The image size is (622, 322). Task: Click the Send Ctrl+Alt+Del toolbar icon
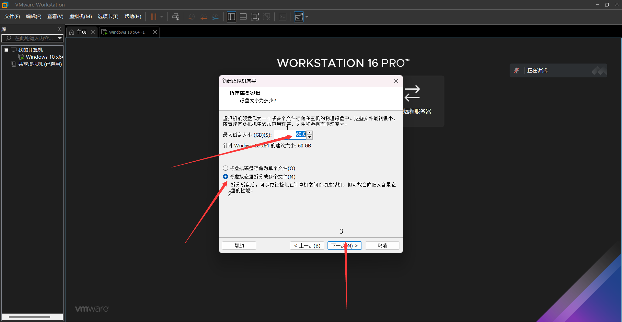[x=176, y=17]
